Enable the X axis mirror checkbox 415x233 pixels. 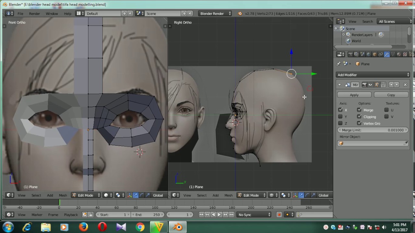340,110
